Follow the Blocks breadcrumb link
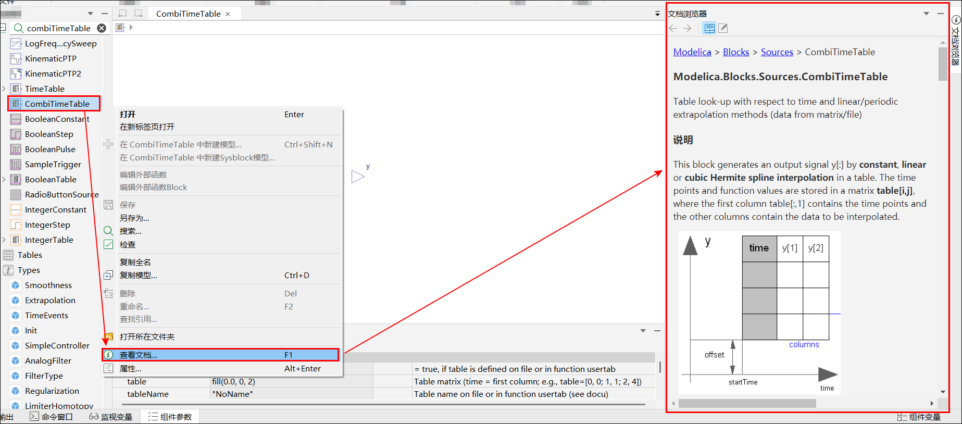962x424 pixels. coord(736,52)
